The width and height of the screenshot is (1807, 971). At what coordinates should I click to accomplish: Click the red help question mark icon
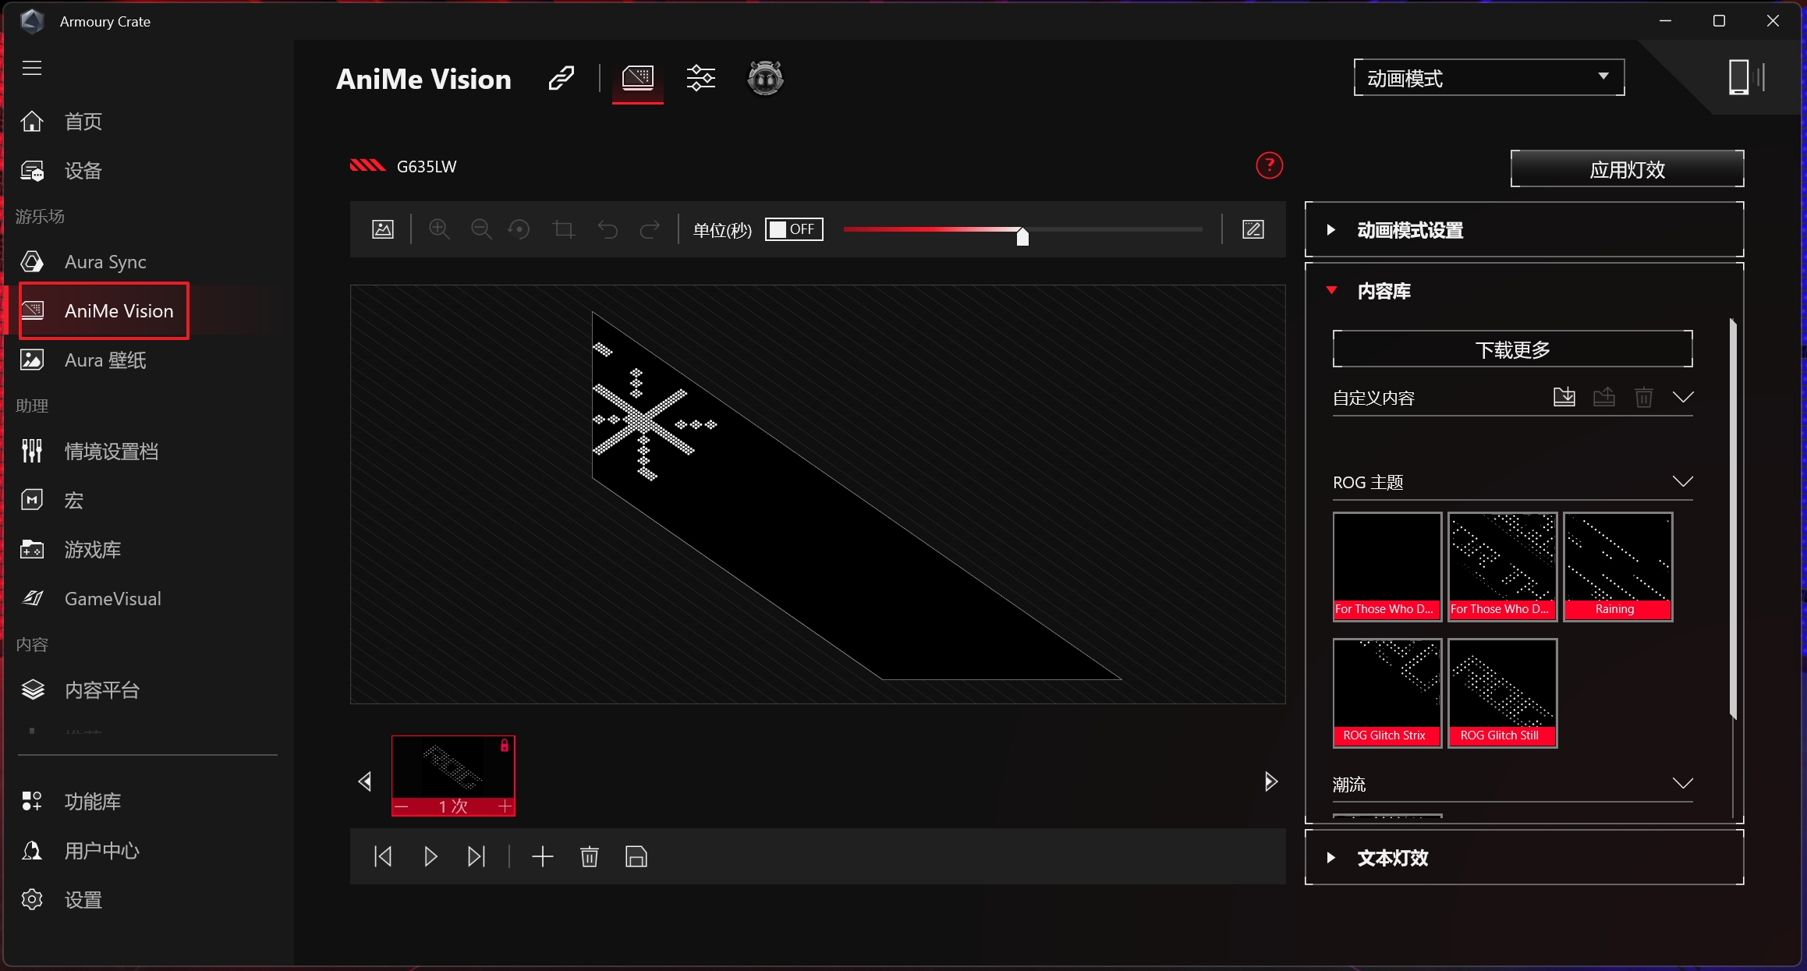(x=1269, y=165)
